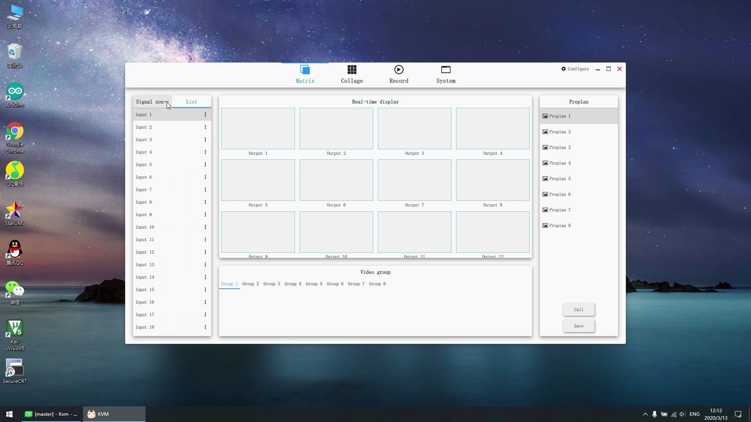Select the Group 3 video tab
Image resolution: width=751 pixels, height=422 pixels.
[271, 283]
